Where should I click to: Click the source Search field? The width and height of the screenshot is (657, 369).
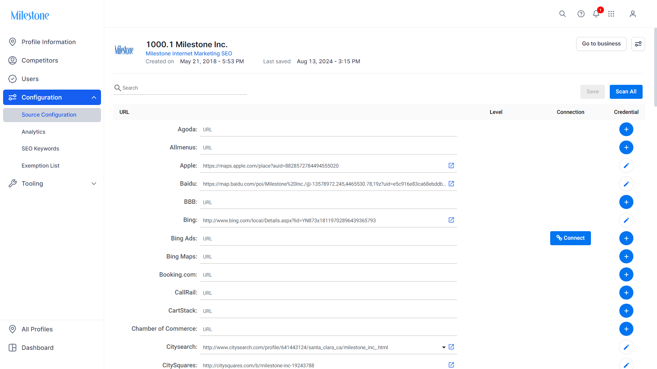pyautogui.click(x=180, y=88)
